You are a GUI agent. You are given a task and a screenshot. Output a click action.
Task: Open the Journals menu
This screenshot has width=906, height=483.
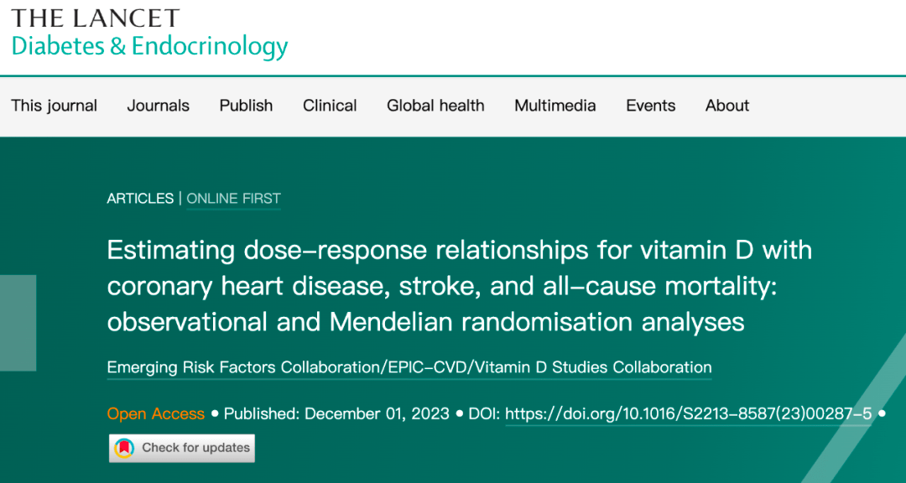[158, 106]
